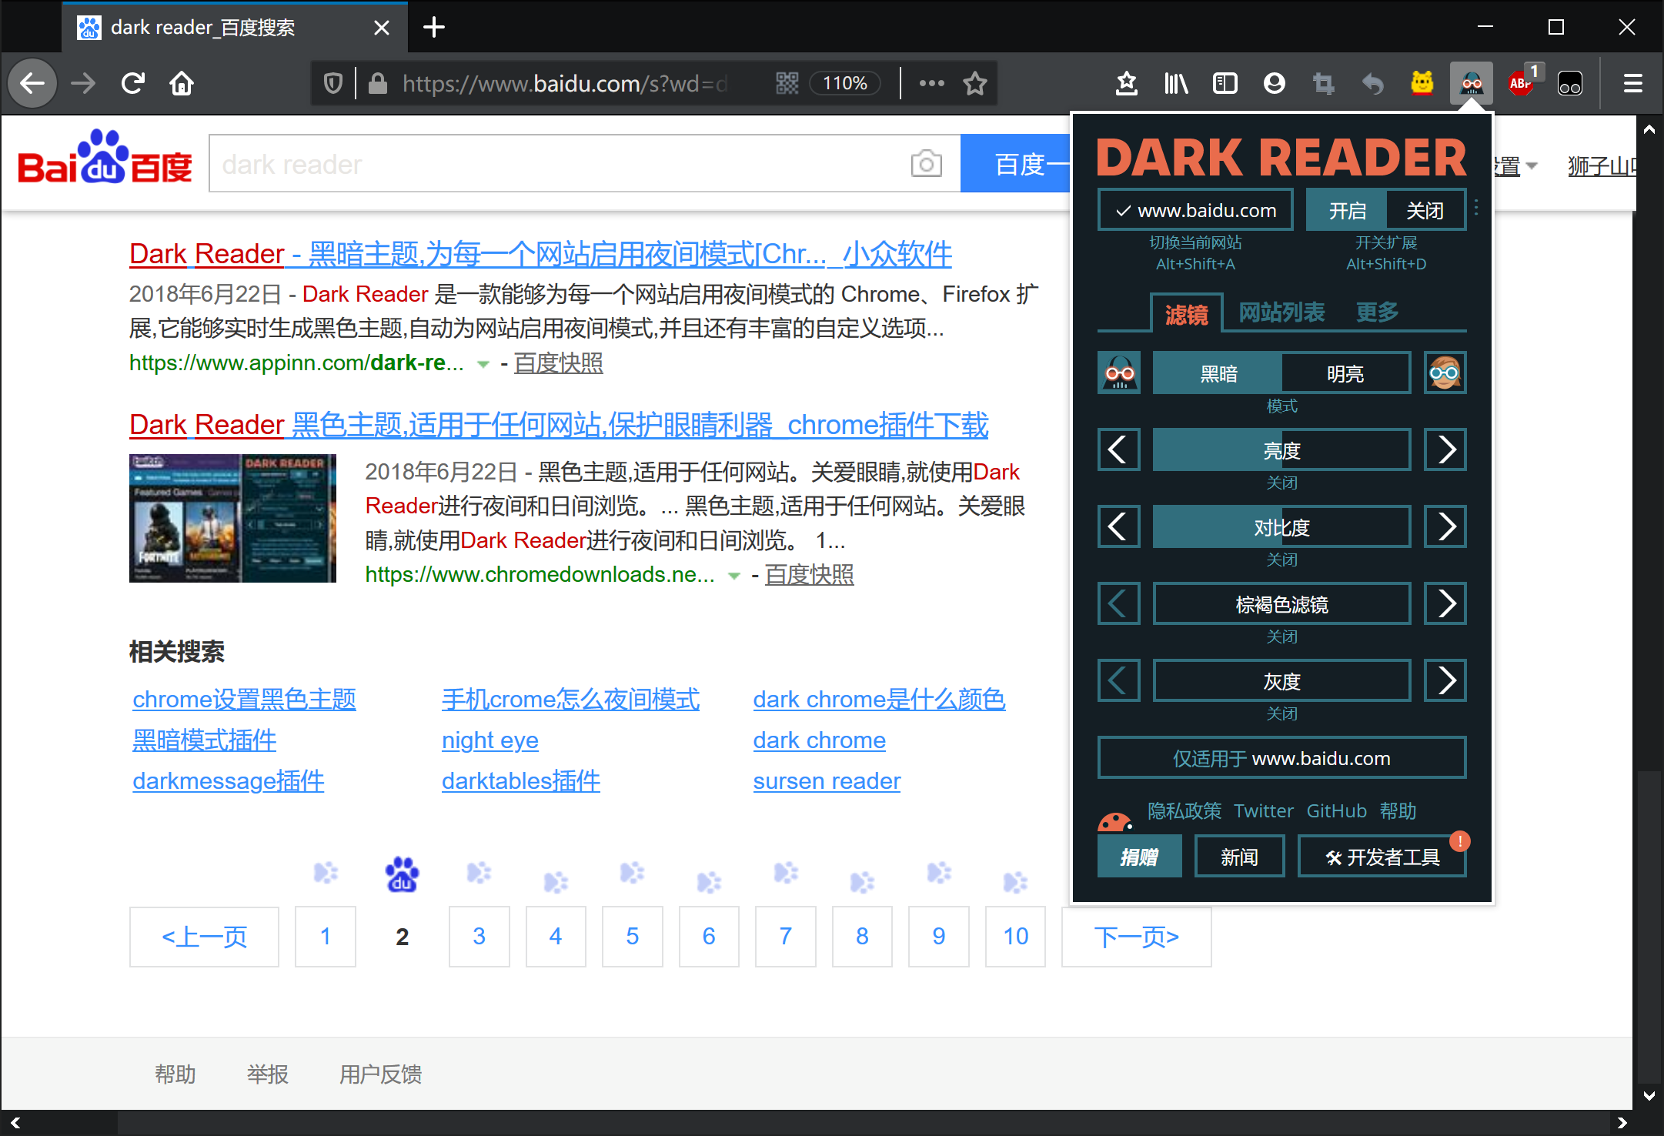This screenshot has height=1136, width=1664.
Task: Click the browser back arrow button
Action: [x=32, y=83]
